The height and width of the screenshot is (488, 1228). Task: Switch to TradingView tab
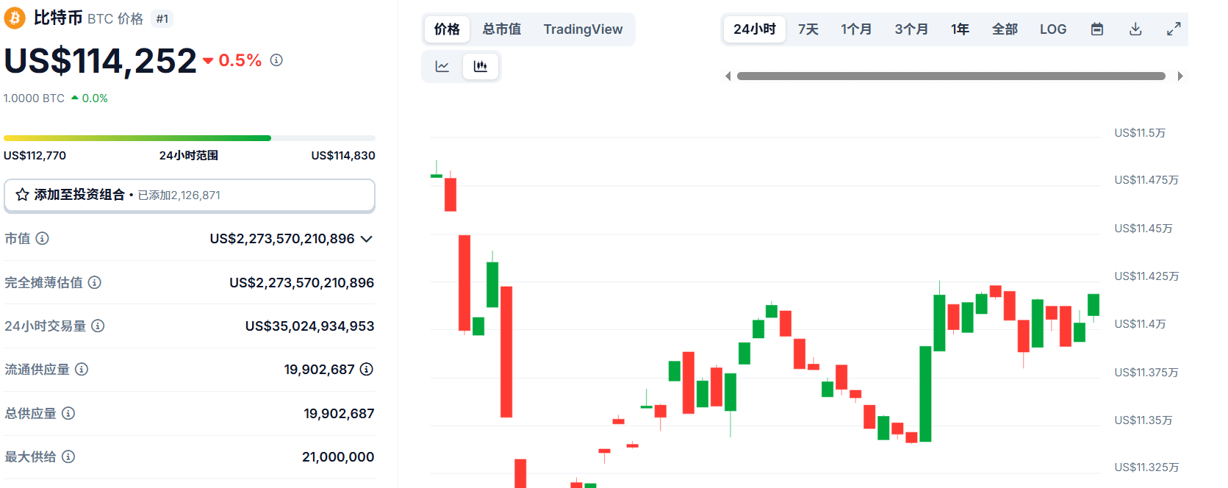click(583, 29)
